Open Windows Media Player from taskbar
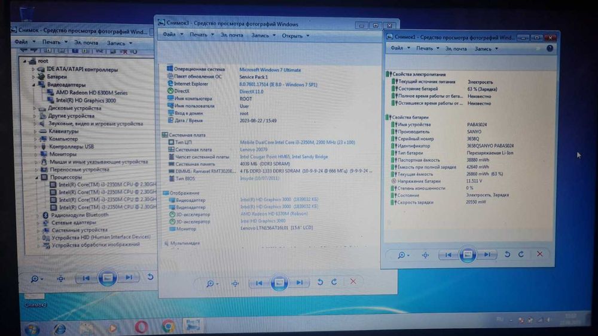The height and width of the screenshot is (336, 598). [113, 327]
